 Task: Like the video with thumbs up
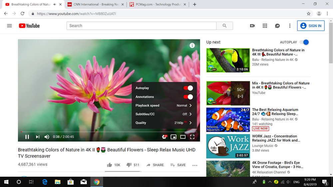[110, 165]
